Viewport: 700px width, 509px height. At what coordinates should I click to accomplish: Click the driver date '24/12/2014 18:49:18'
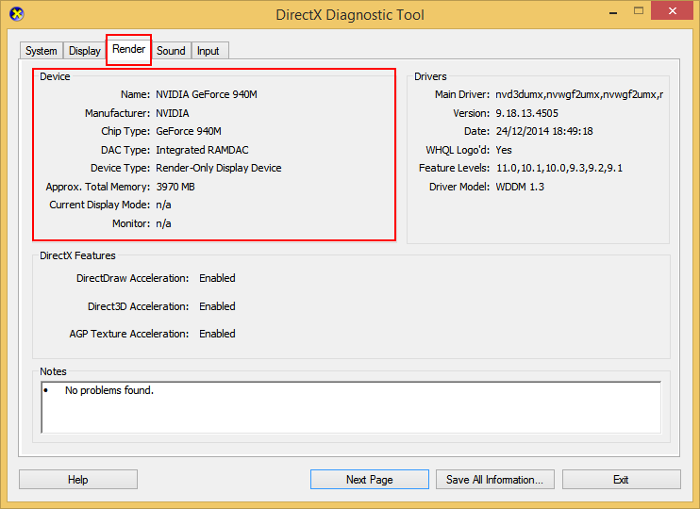coord(544,131)
